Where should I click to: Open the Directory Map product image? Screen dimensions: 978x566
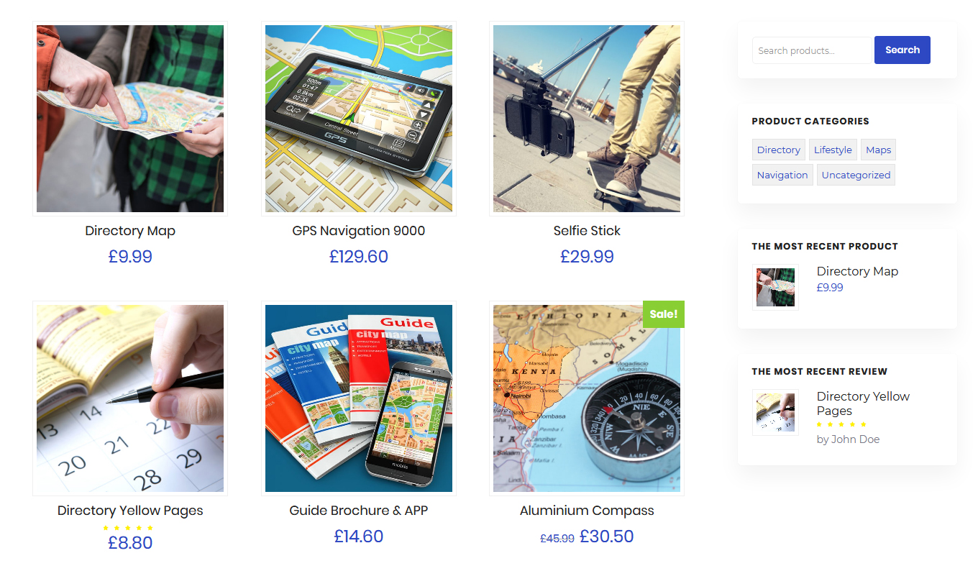(x=130, y=119)
